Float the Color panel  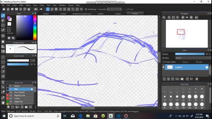click(x=33, y=14)
